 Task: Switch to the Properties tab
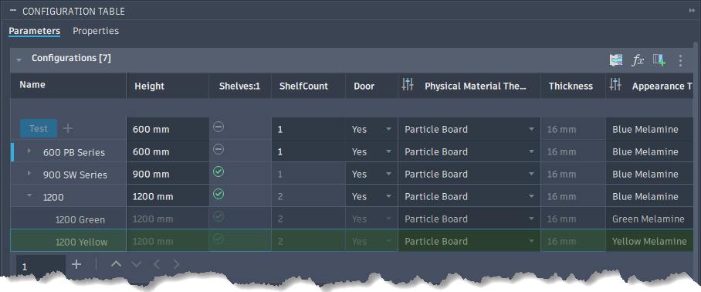96,31
